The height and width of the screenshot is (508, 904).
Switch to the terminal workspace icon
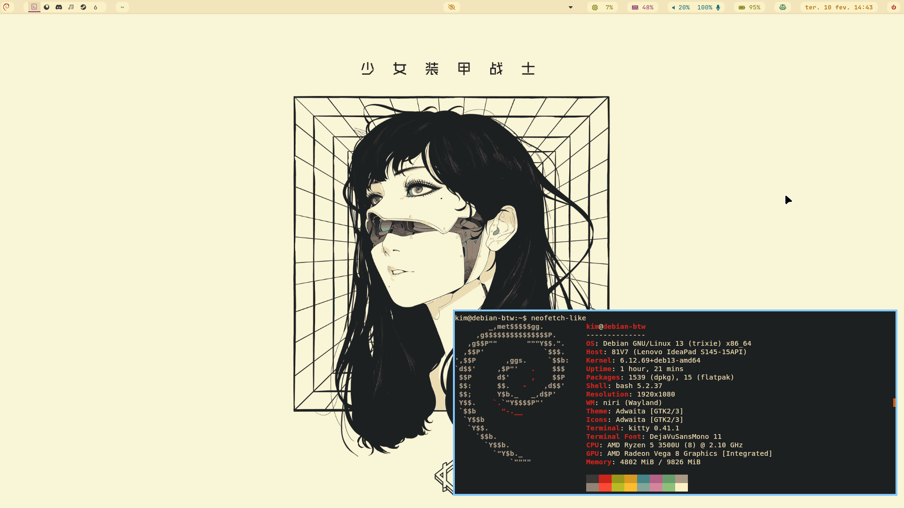point(34,7)
